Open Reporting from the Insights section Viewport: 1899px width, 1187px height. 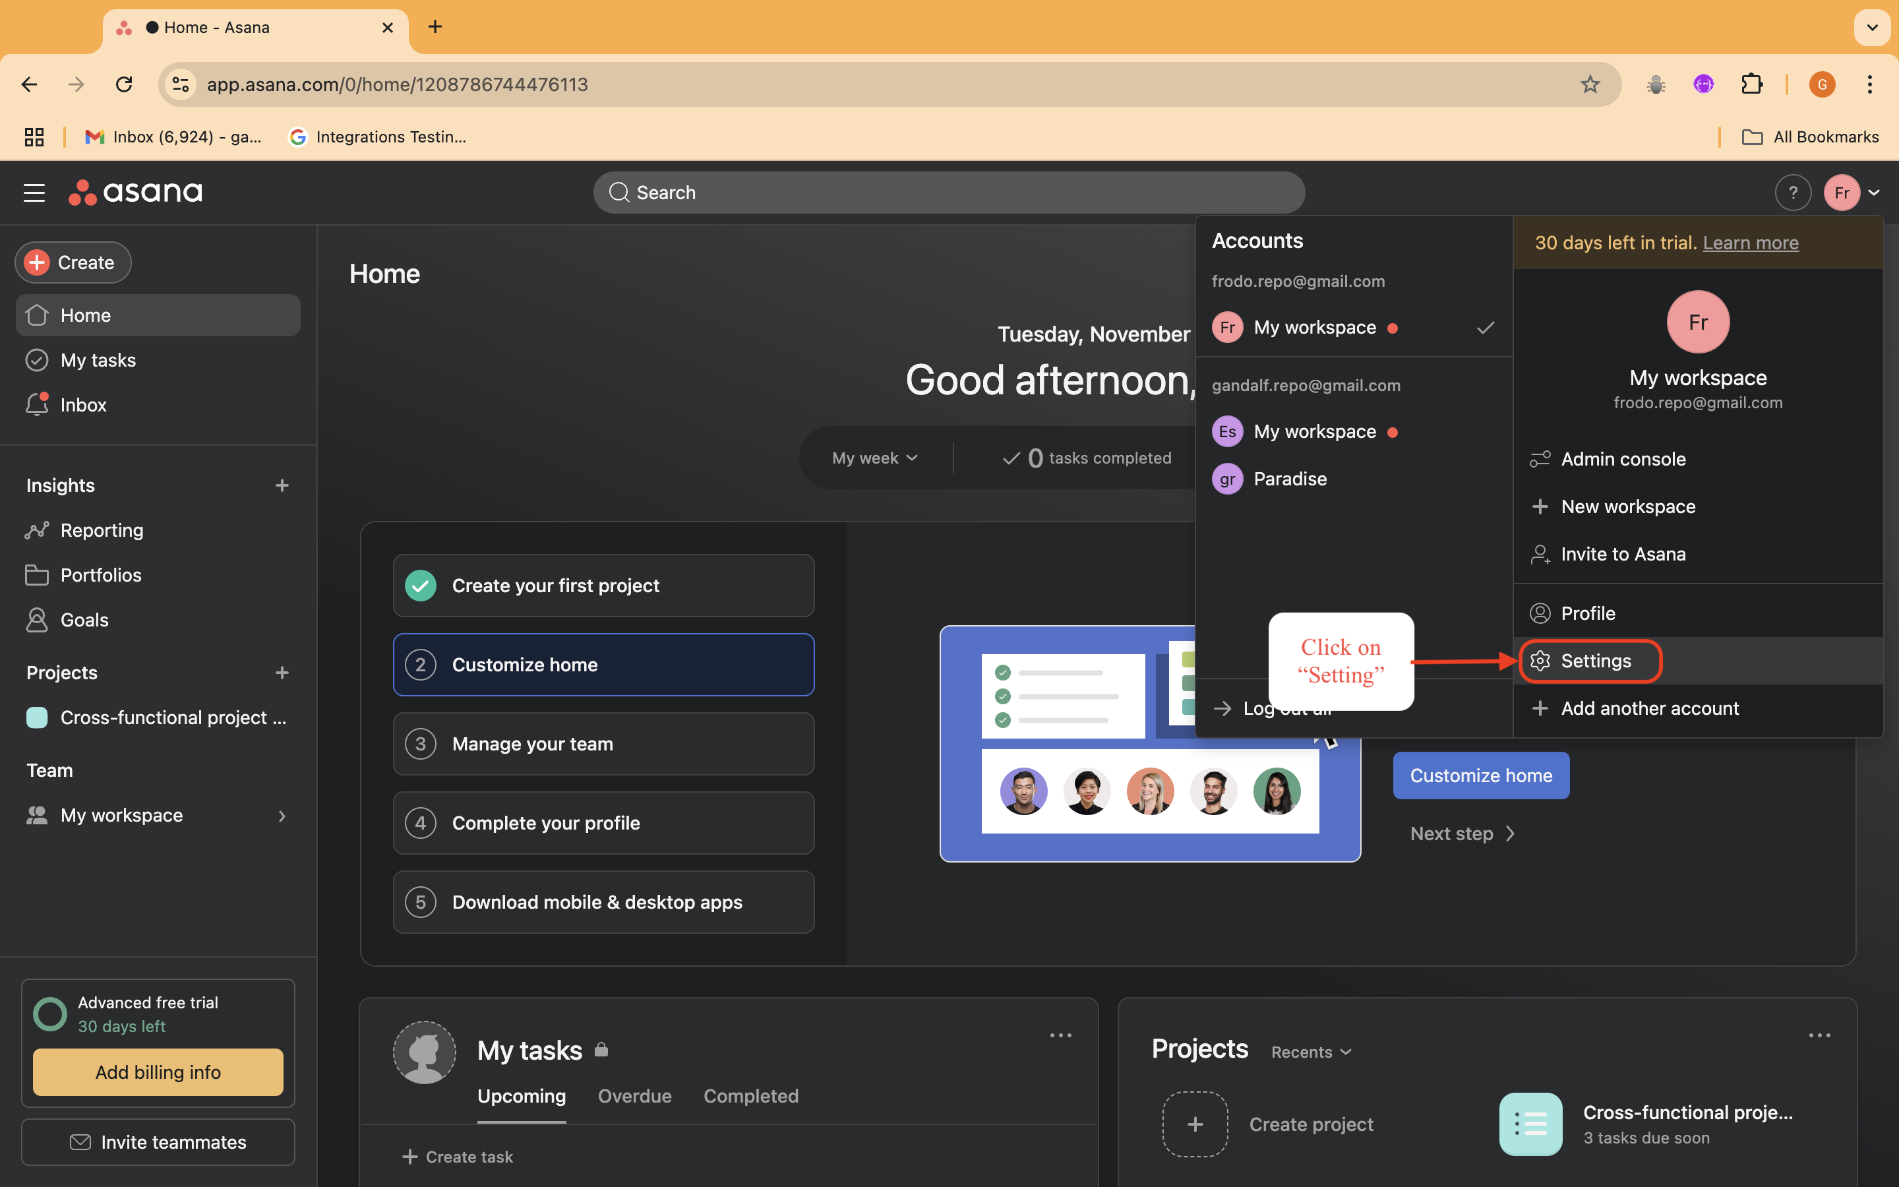tap(102, 530)
